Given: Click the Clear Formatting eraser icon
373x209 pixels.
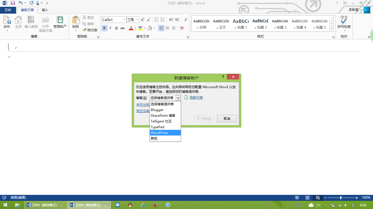Looking at the screenshot, I should point(182,28).
